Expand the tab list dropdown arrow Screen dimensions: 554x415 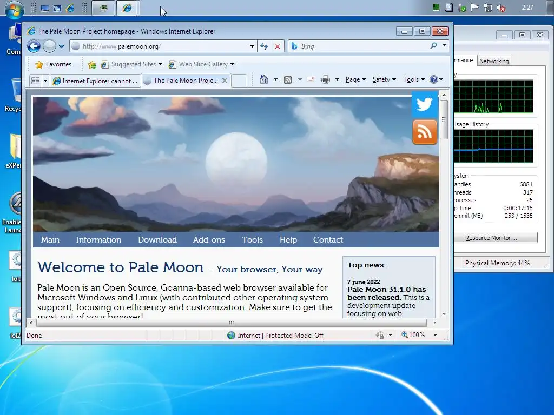[x=45, y=81]
